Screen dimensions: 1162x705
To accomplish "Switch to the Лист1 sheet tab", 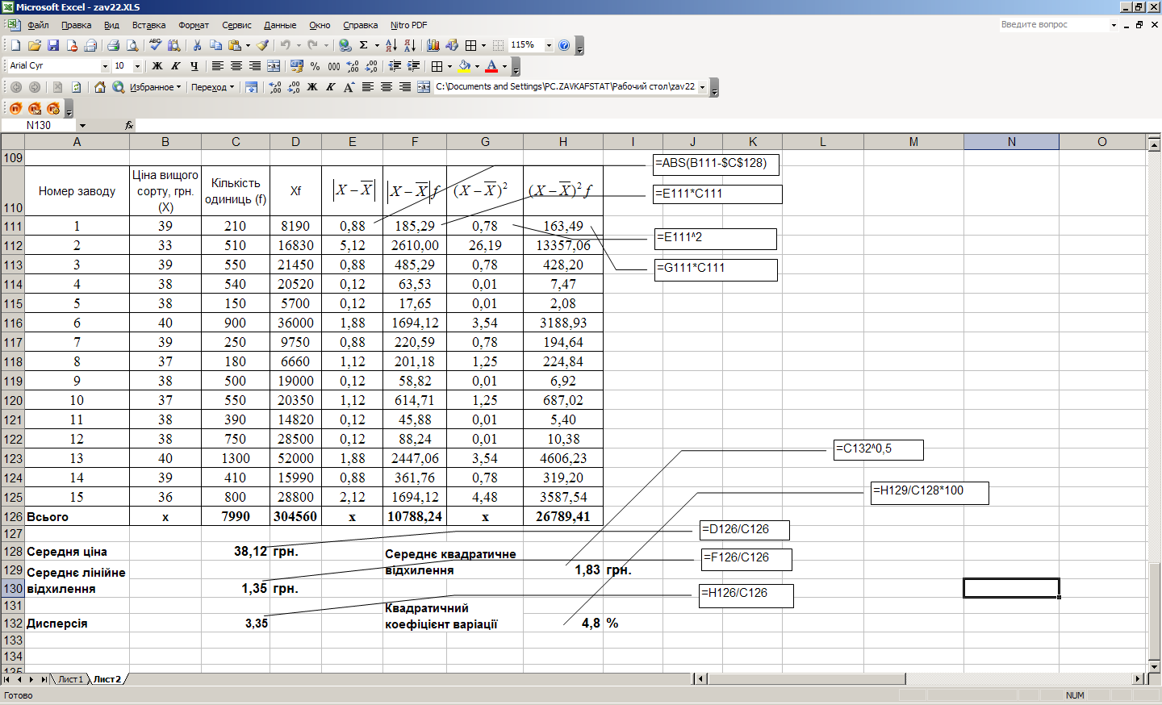I will (x=70, y=679).
